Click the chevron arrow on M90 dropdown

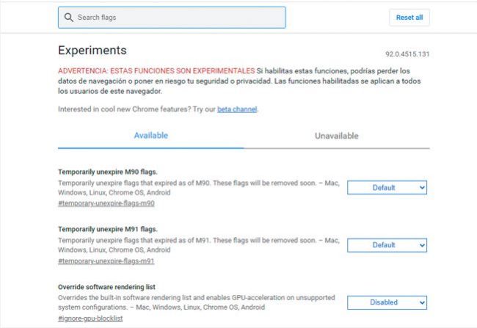tap(422, 187)
